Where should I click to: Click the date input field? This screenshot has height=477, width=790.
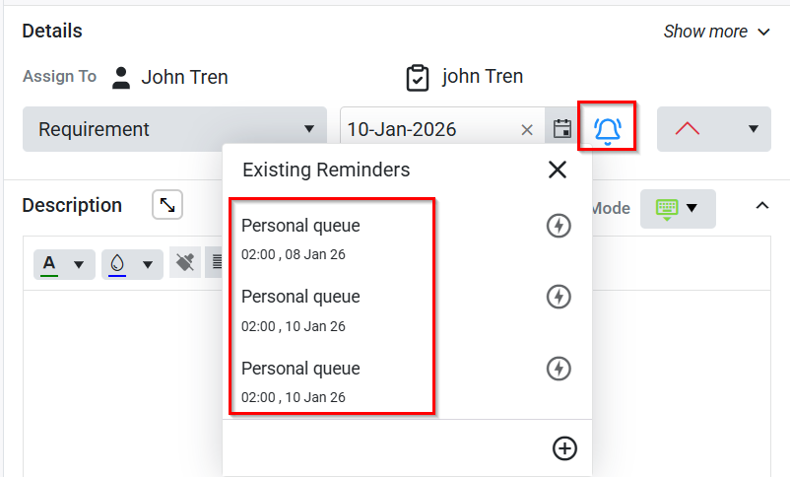429,129
